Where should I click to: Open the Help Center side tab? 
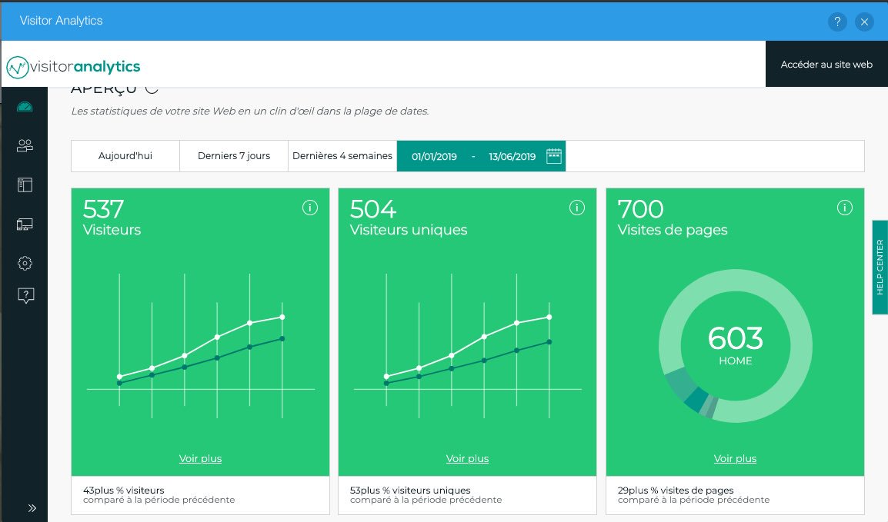[x=880, y=267]
